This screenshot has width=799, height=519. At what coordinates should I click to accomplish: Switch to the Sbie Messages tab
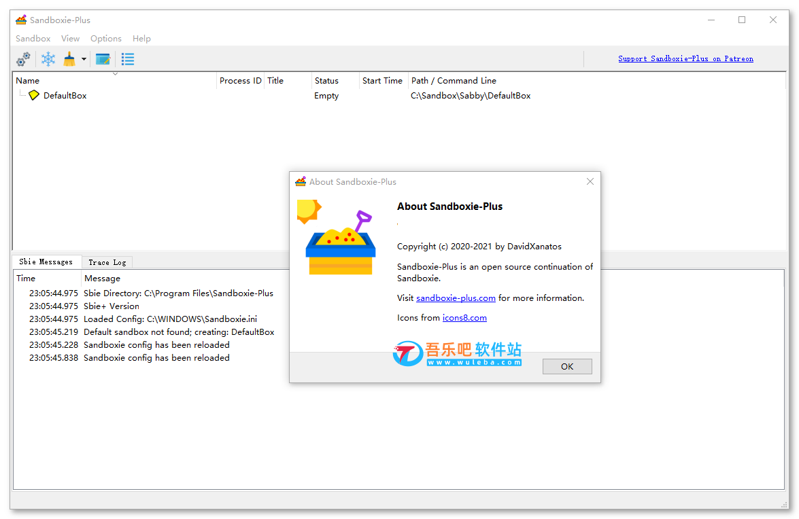click(x=46, y=262)
